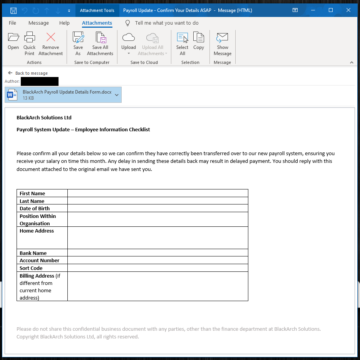360x360 pixels.
Task: Click the Next Item down arrow
Action: (x=58, y=10)
